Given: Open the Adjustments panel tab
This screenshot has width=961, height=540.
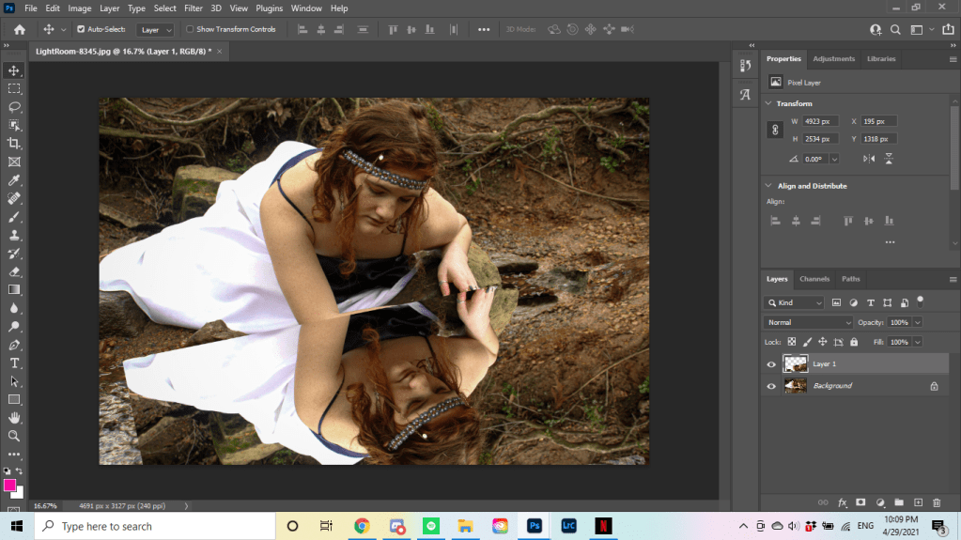Looking at the screenshot, I should (x=833, y=59).
